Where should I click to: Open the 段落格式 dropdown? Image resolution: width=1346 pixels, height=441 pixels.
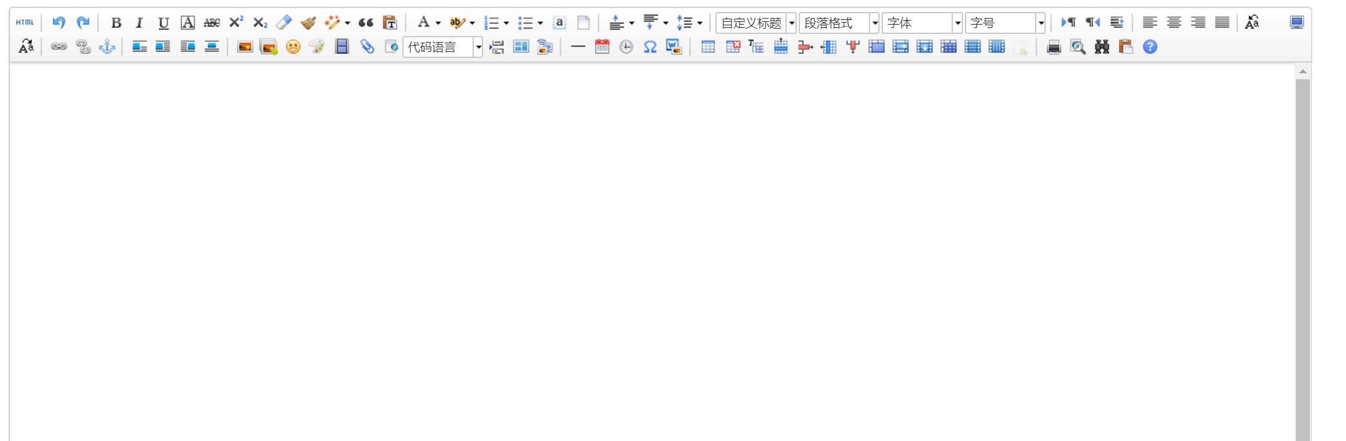[839, 23]
